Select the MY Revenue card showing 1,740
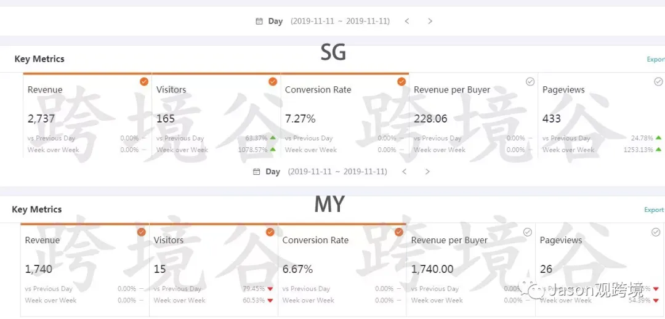The image size is (665, 319). 84,268
